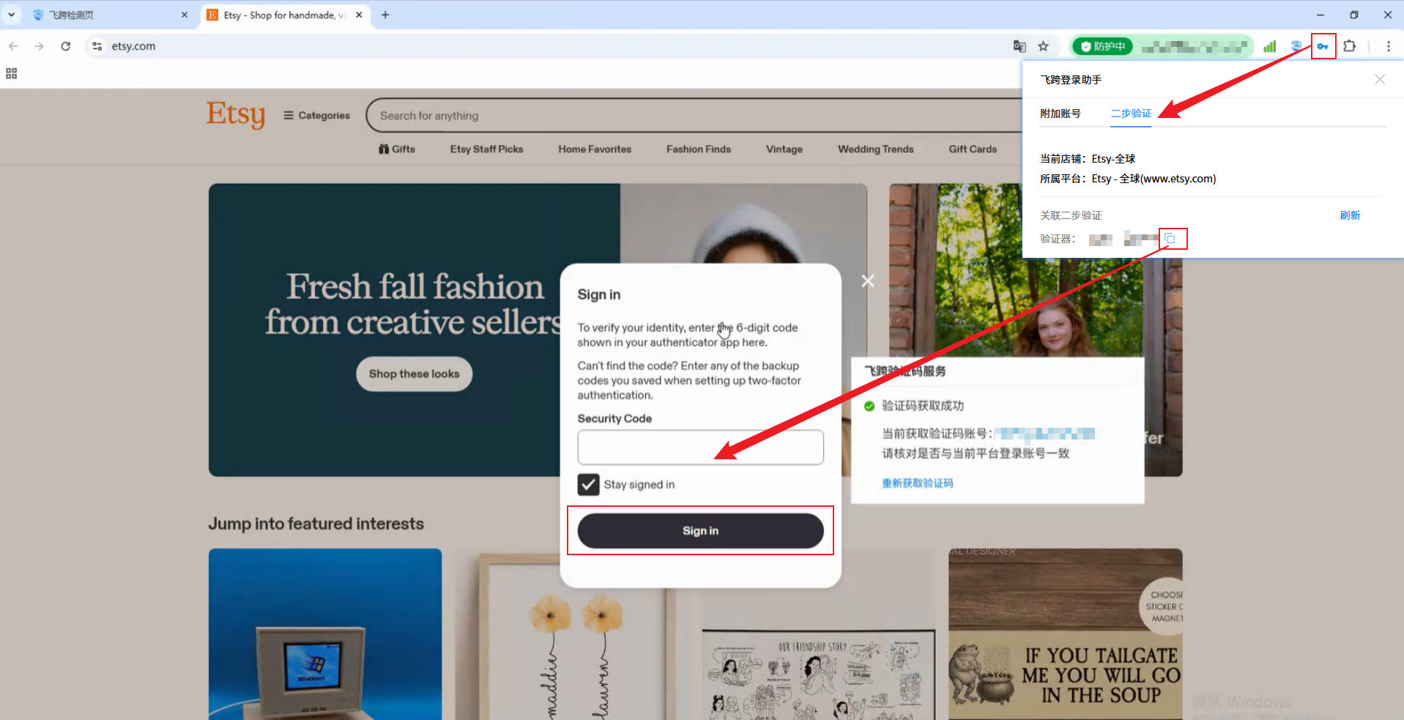Close the Sign in dialog with X
Screen dimensions: 1404x720
pyautogui.click(x=868, y=281)
